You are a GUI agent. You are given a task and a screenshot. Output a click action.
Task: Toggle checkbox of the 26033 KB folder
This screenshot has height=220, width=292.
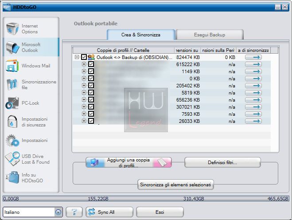[x=91, y=121]
